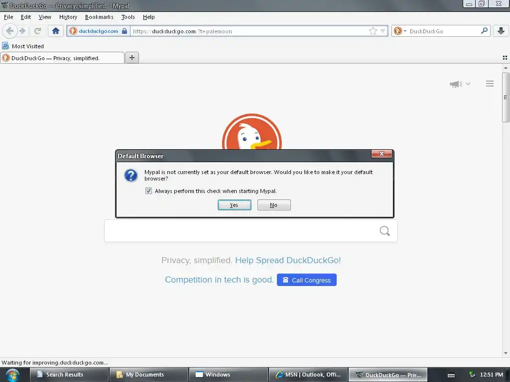Open the History menu
The image size is (510, 382).
coord(68,17)
